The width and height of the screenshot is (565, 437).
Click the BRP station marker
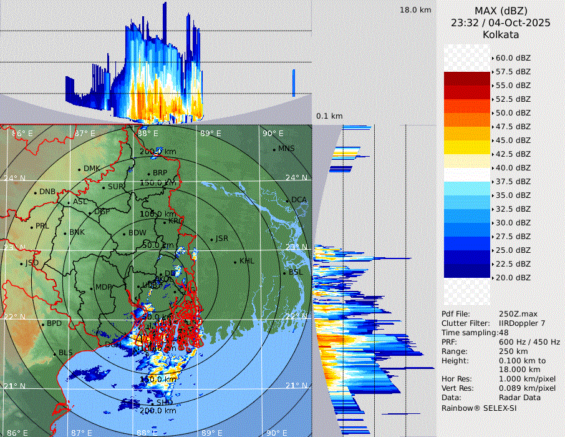(x=149, y=174)
